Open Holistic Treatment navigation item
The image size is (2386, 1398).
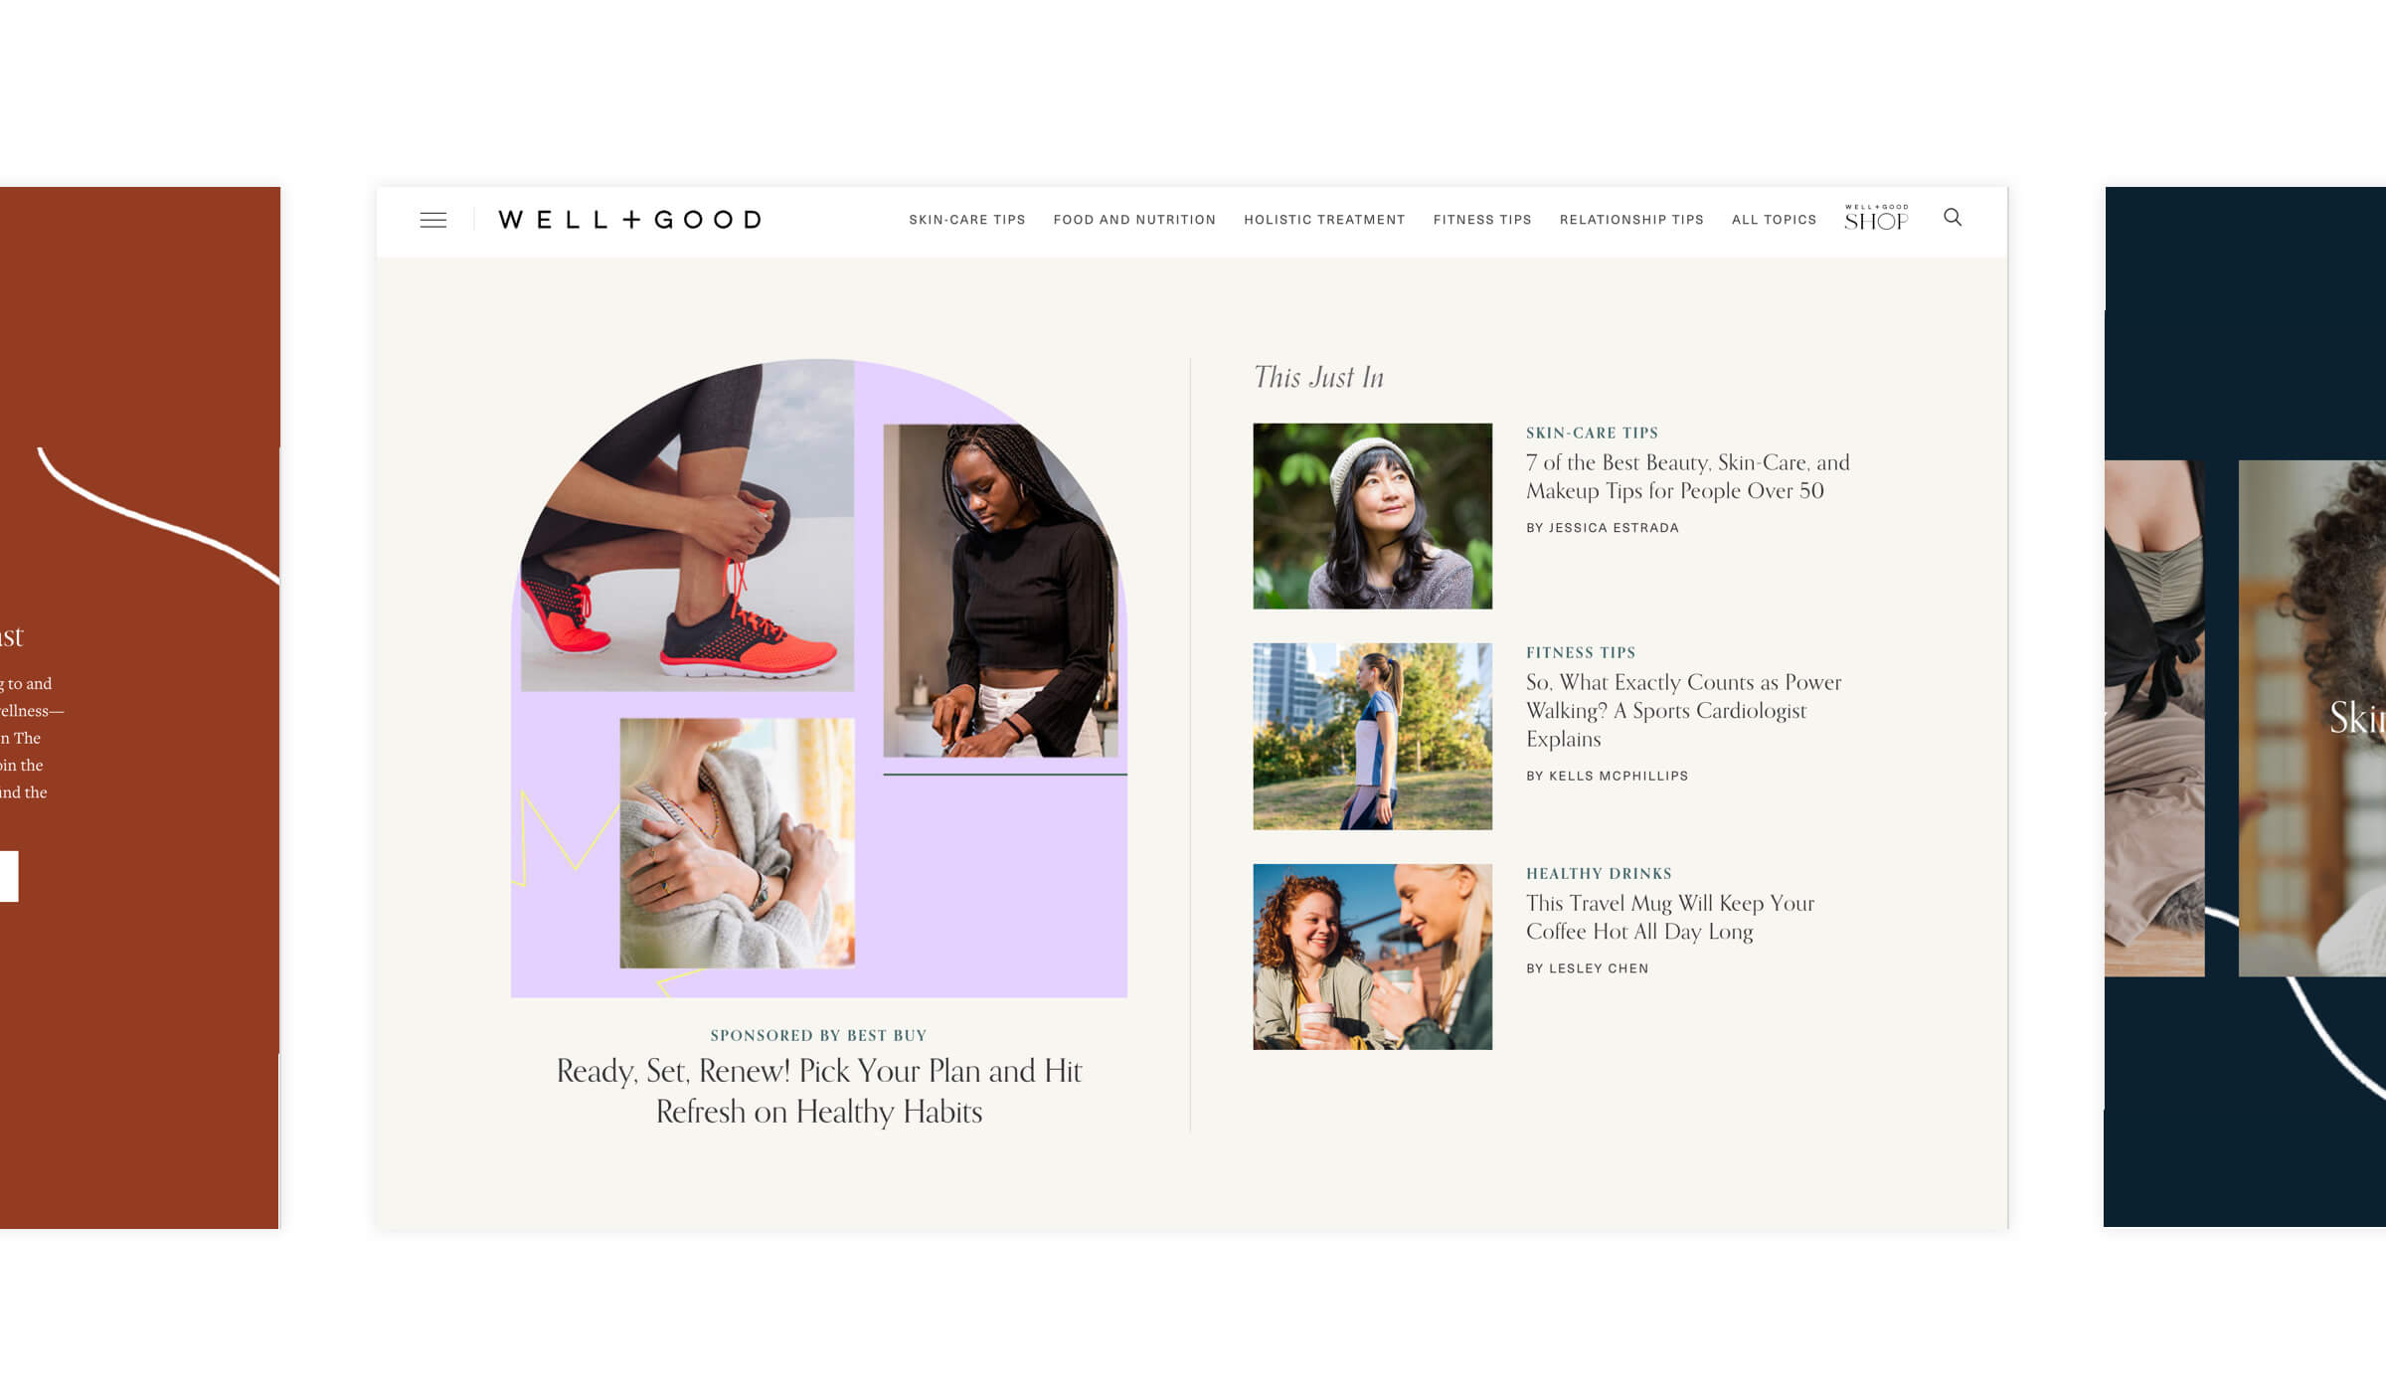pyautogui.click(x=1324, y=220)
